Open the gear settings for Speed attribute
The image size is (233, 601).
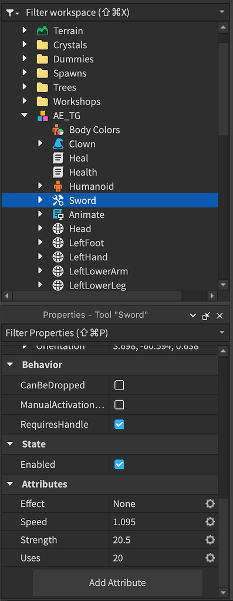coord(210,522)
